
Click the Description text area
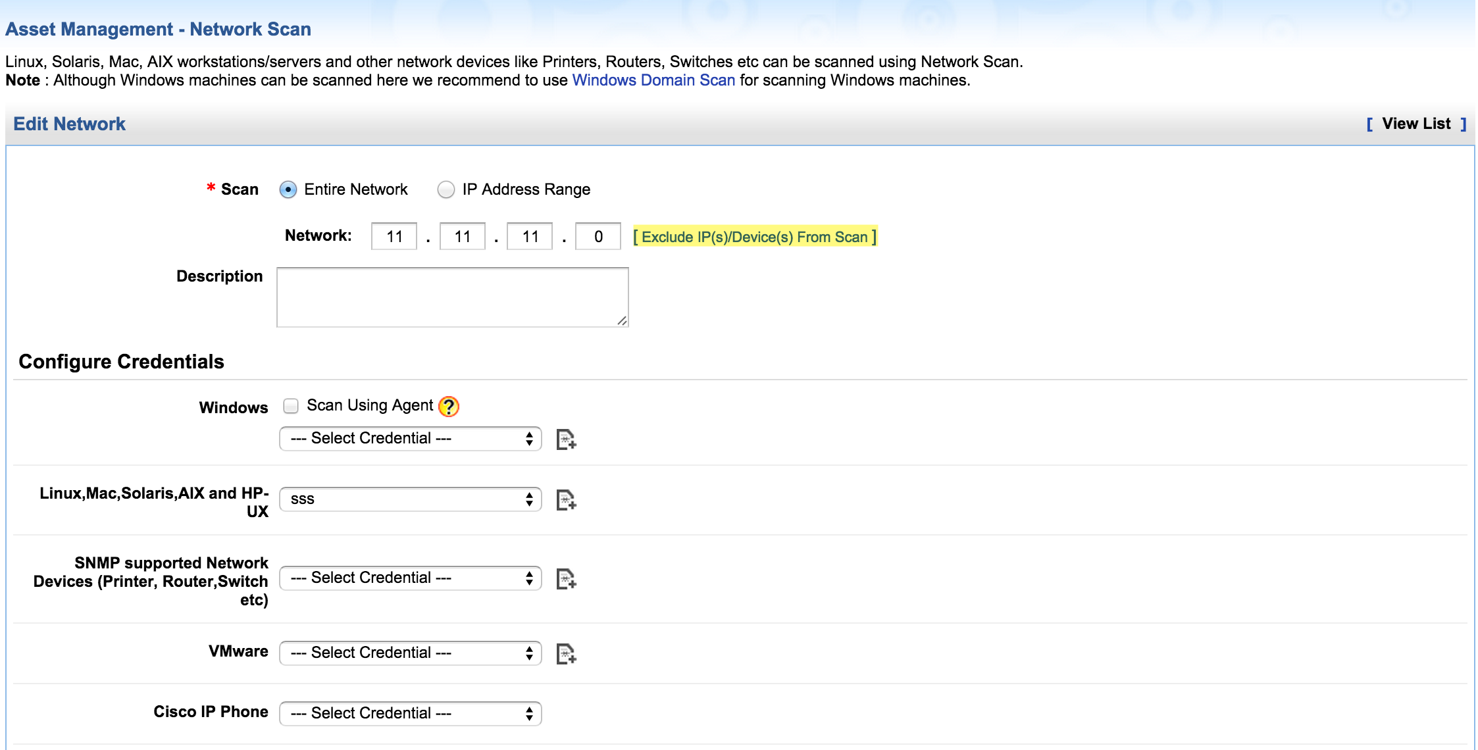tap(452, 297)
